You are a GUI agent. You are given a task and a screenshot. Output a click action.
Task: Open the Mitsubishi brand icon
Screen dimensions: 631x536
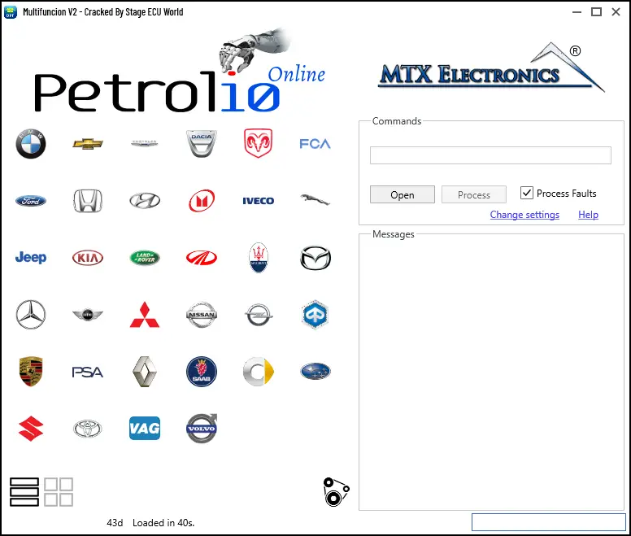[145, 315]
